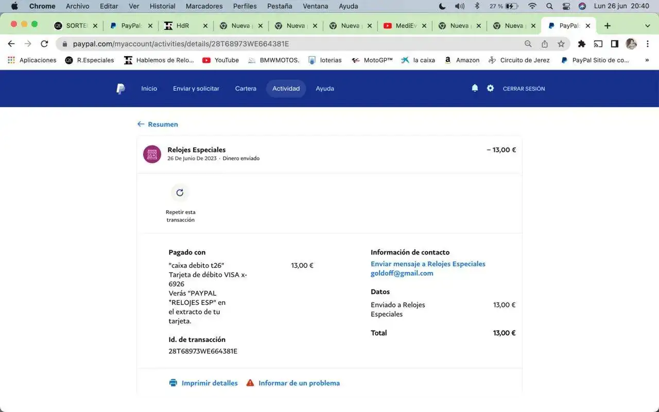Click the repeat transaction circular arrow
The height and width of the screenshot is (412, 659).
point(180,193)
